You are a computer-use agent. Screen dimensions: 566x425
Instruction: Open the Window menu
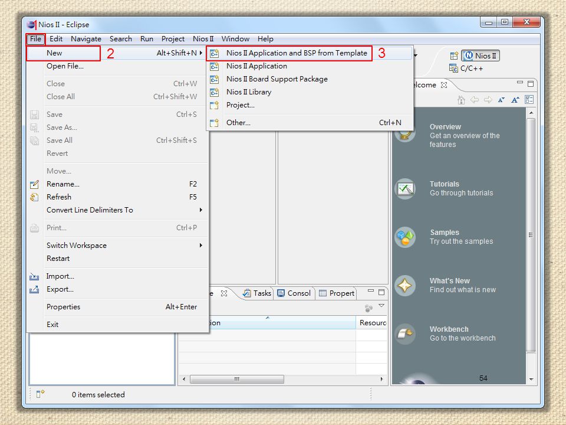[235, 39]
